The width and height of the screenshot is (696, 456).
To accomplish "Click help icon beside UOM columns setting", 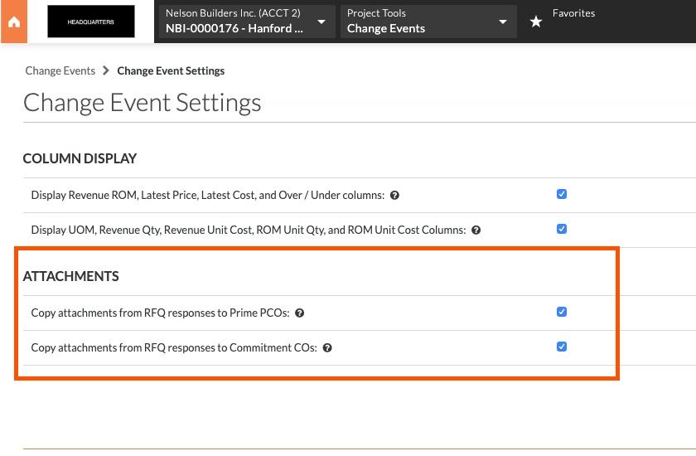I will (476, 230).
